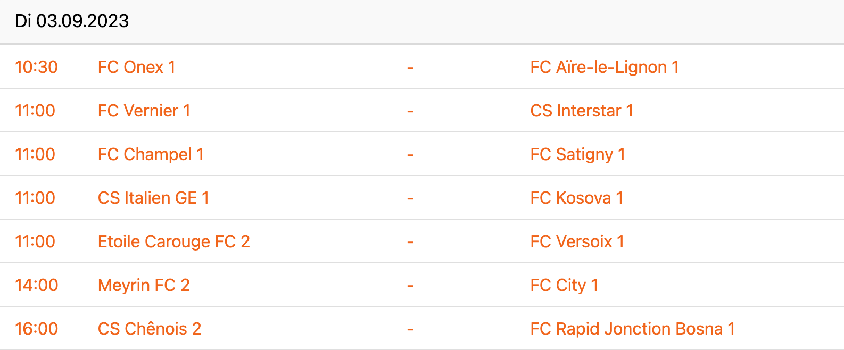844x350 pixels.
Task: Open the 14:00 match time link
Action: tap(36, 285)
